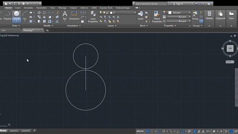Open the Start file tab
The height and width of the screenshot is (134, 238).
click(3, 31)
